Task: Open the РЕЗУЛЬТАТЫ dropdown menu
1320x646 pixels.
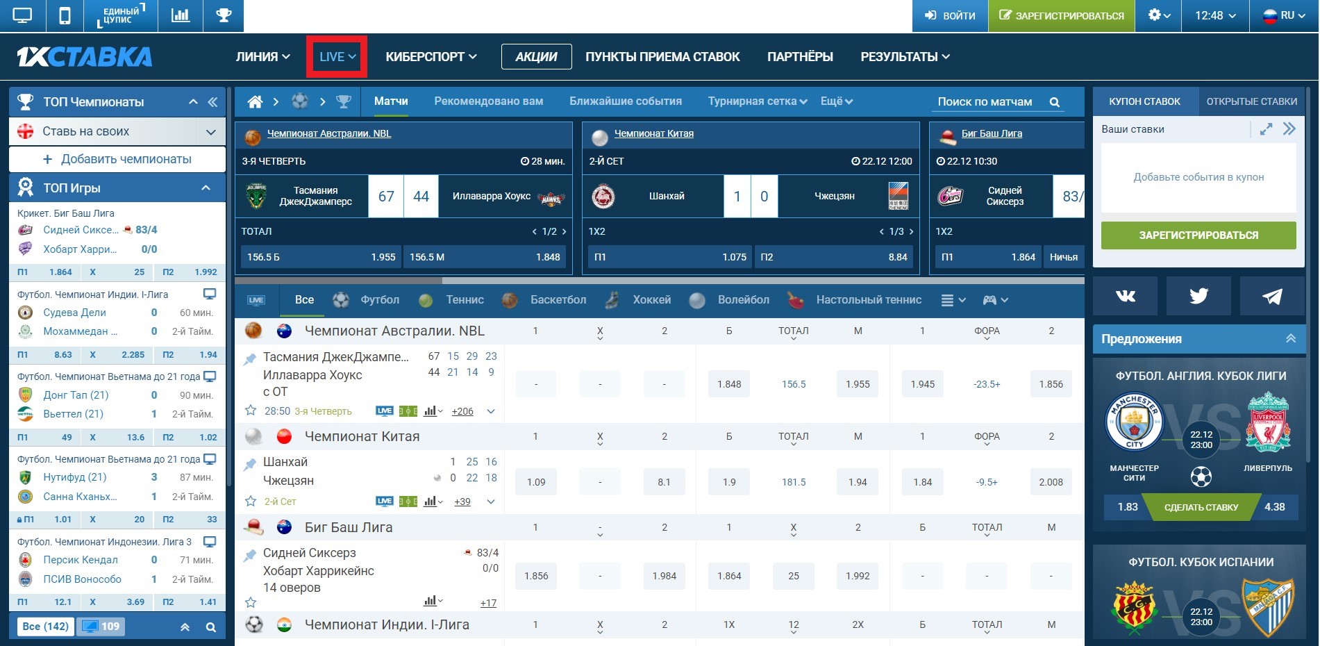Action: point(905,57)
